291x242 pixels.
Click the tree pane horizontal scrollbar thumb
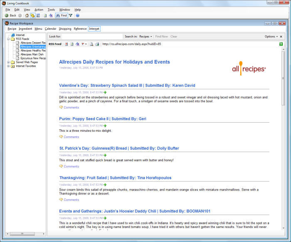click(22, 234)
